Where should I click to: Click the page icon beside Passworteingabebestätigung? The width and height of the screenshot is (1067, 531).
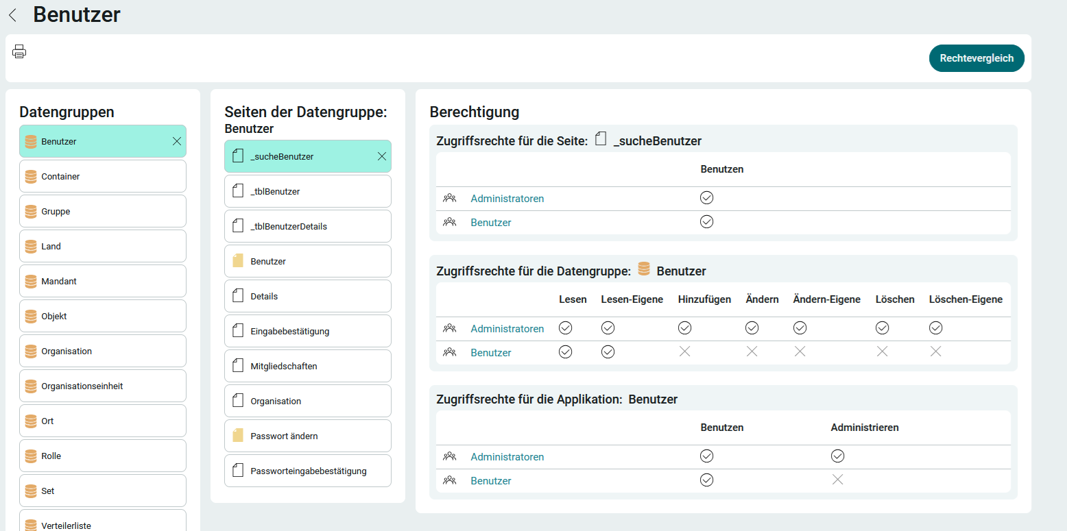click(x=238, y=471)
